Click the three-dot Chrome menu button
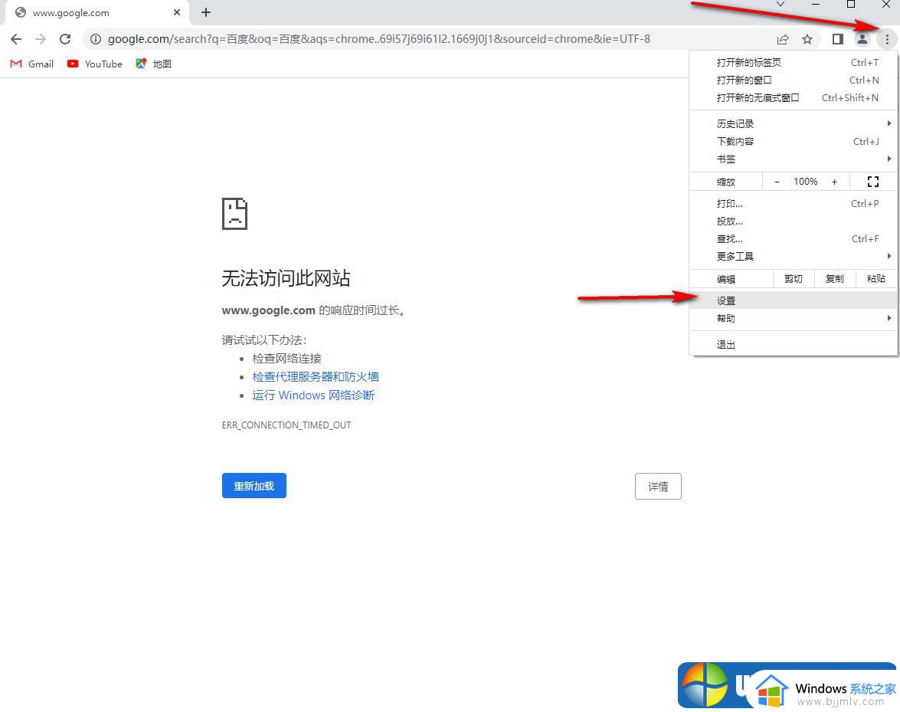Viewport: 900px width, 712px height. [x=887, y=39]
